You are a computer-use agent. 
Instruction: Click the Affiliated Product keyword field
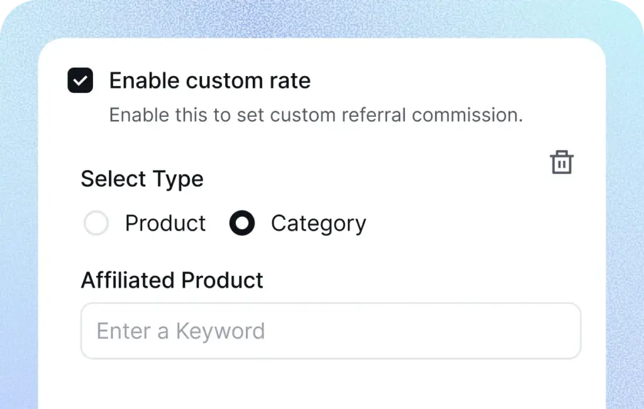(331, 331)
